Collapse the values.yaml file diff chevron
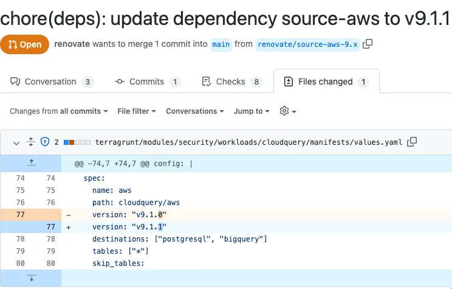Viewport: 452px width, 289px height. point(16,142)
